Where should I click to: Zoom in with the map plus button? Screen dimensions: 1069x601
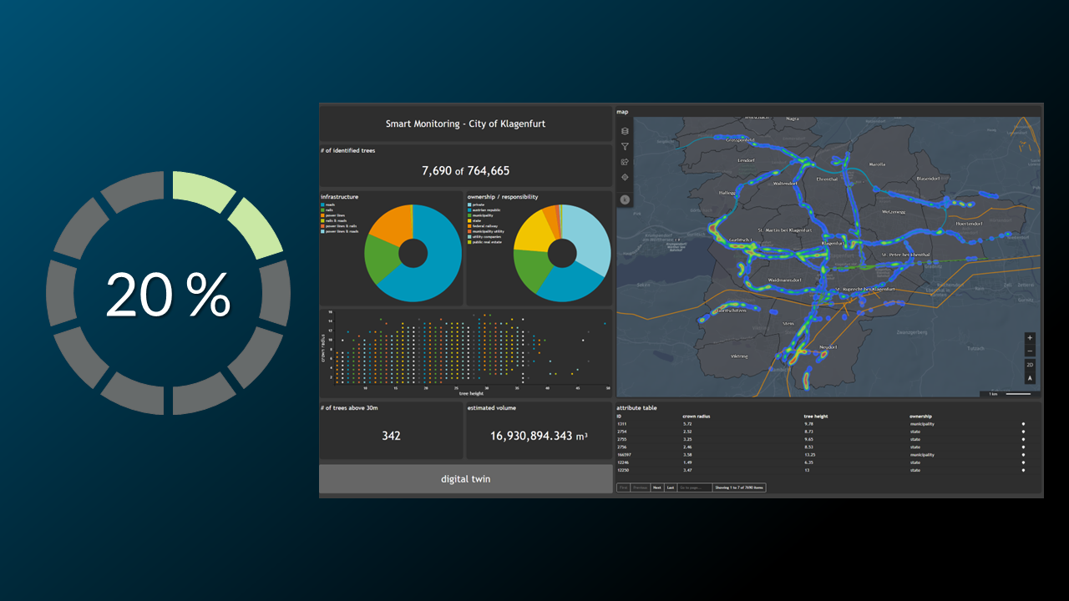1030,338
